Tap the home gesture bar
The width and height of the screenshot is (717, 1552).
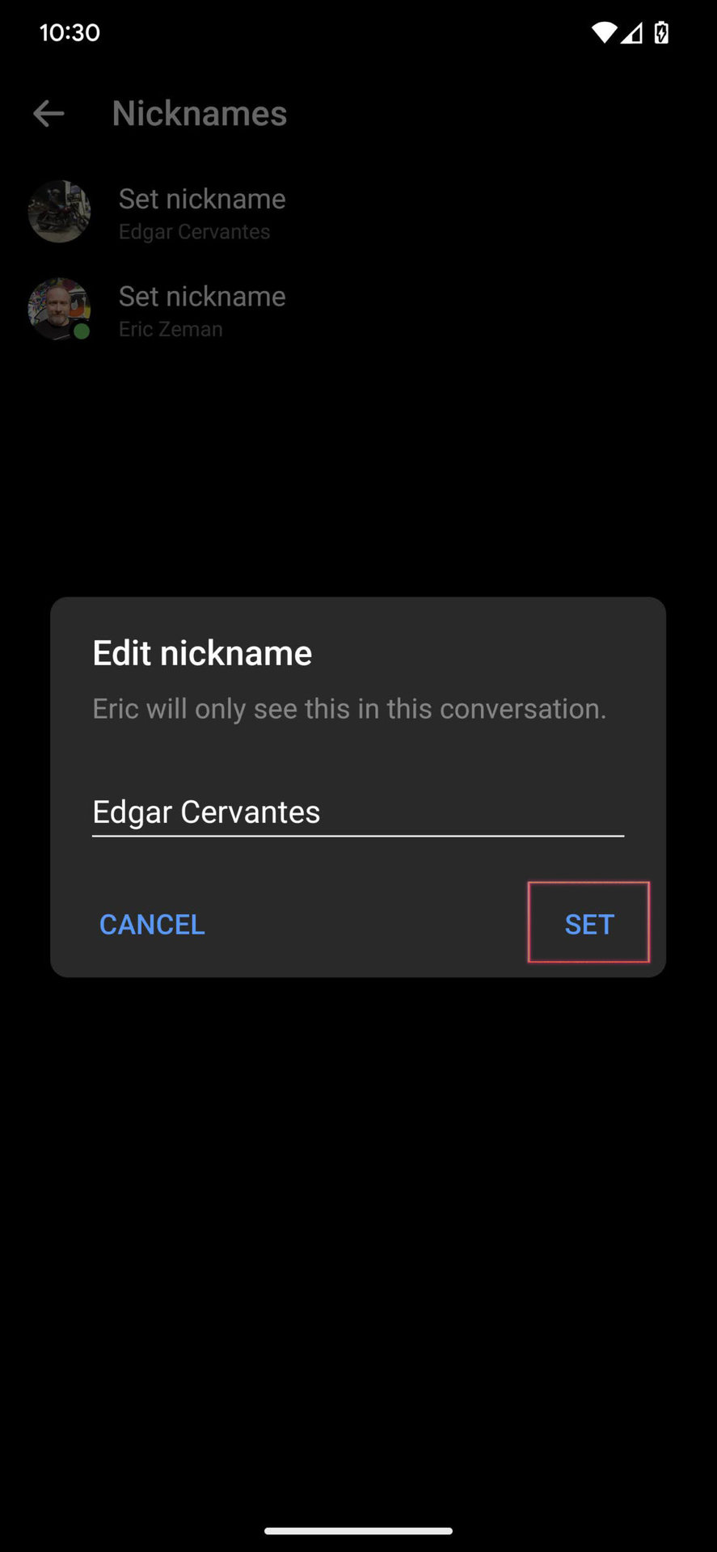(x=358, y=1530)
